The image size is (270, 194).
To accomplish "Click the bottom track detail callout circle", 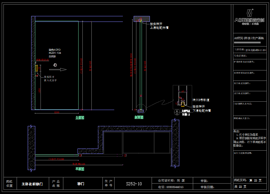I will [141, 108].
